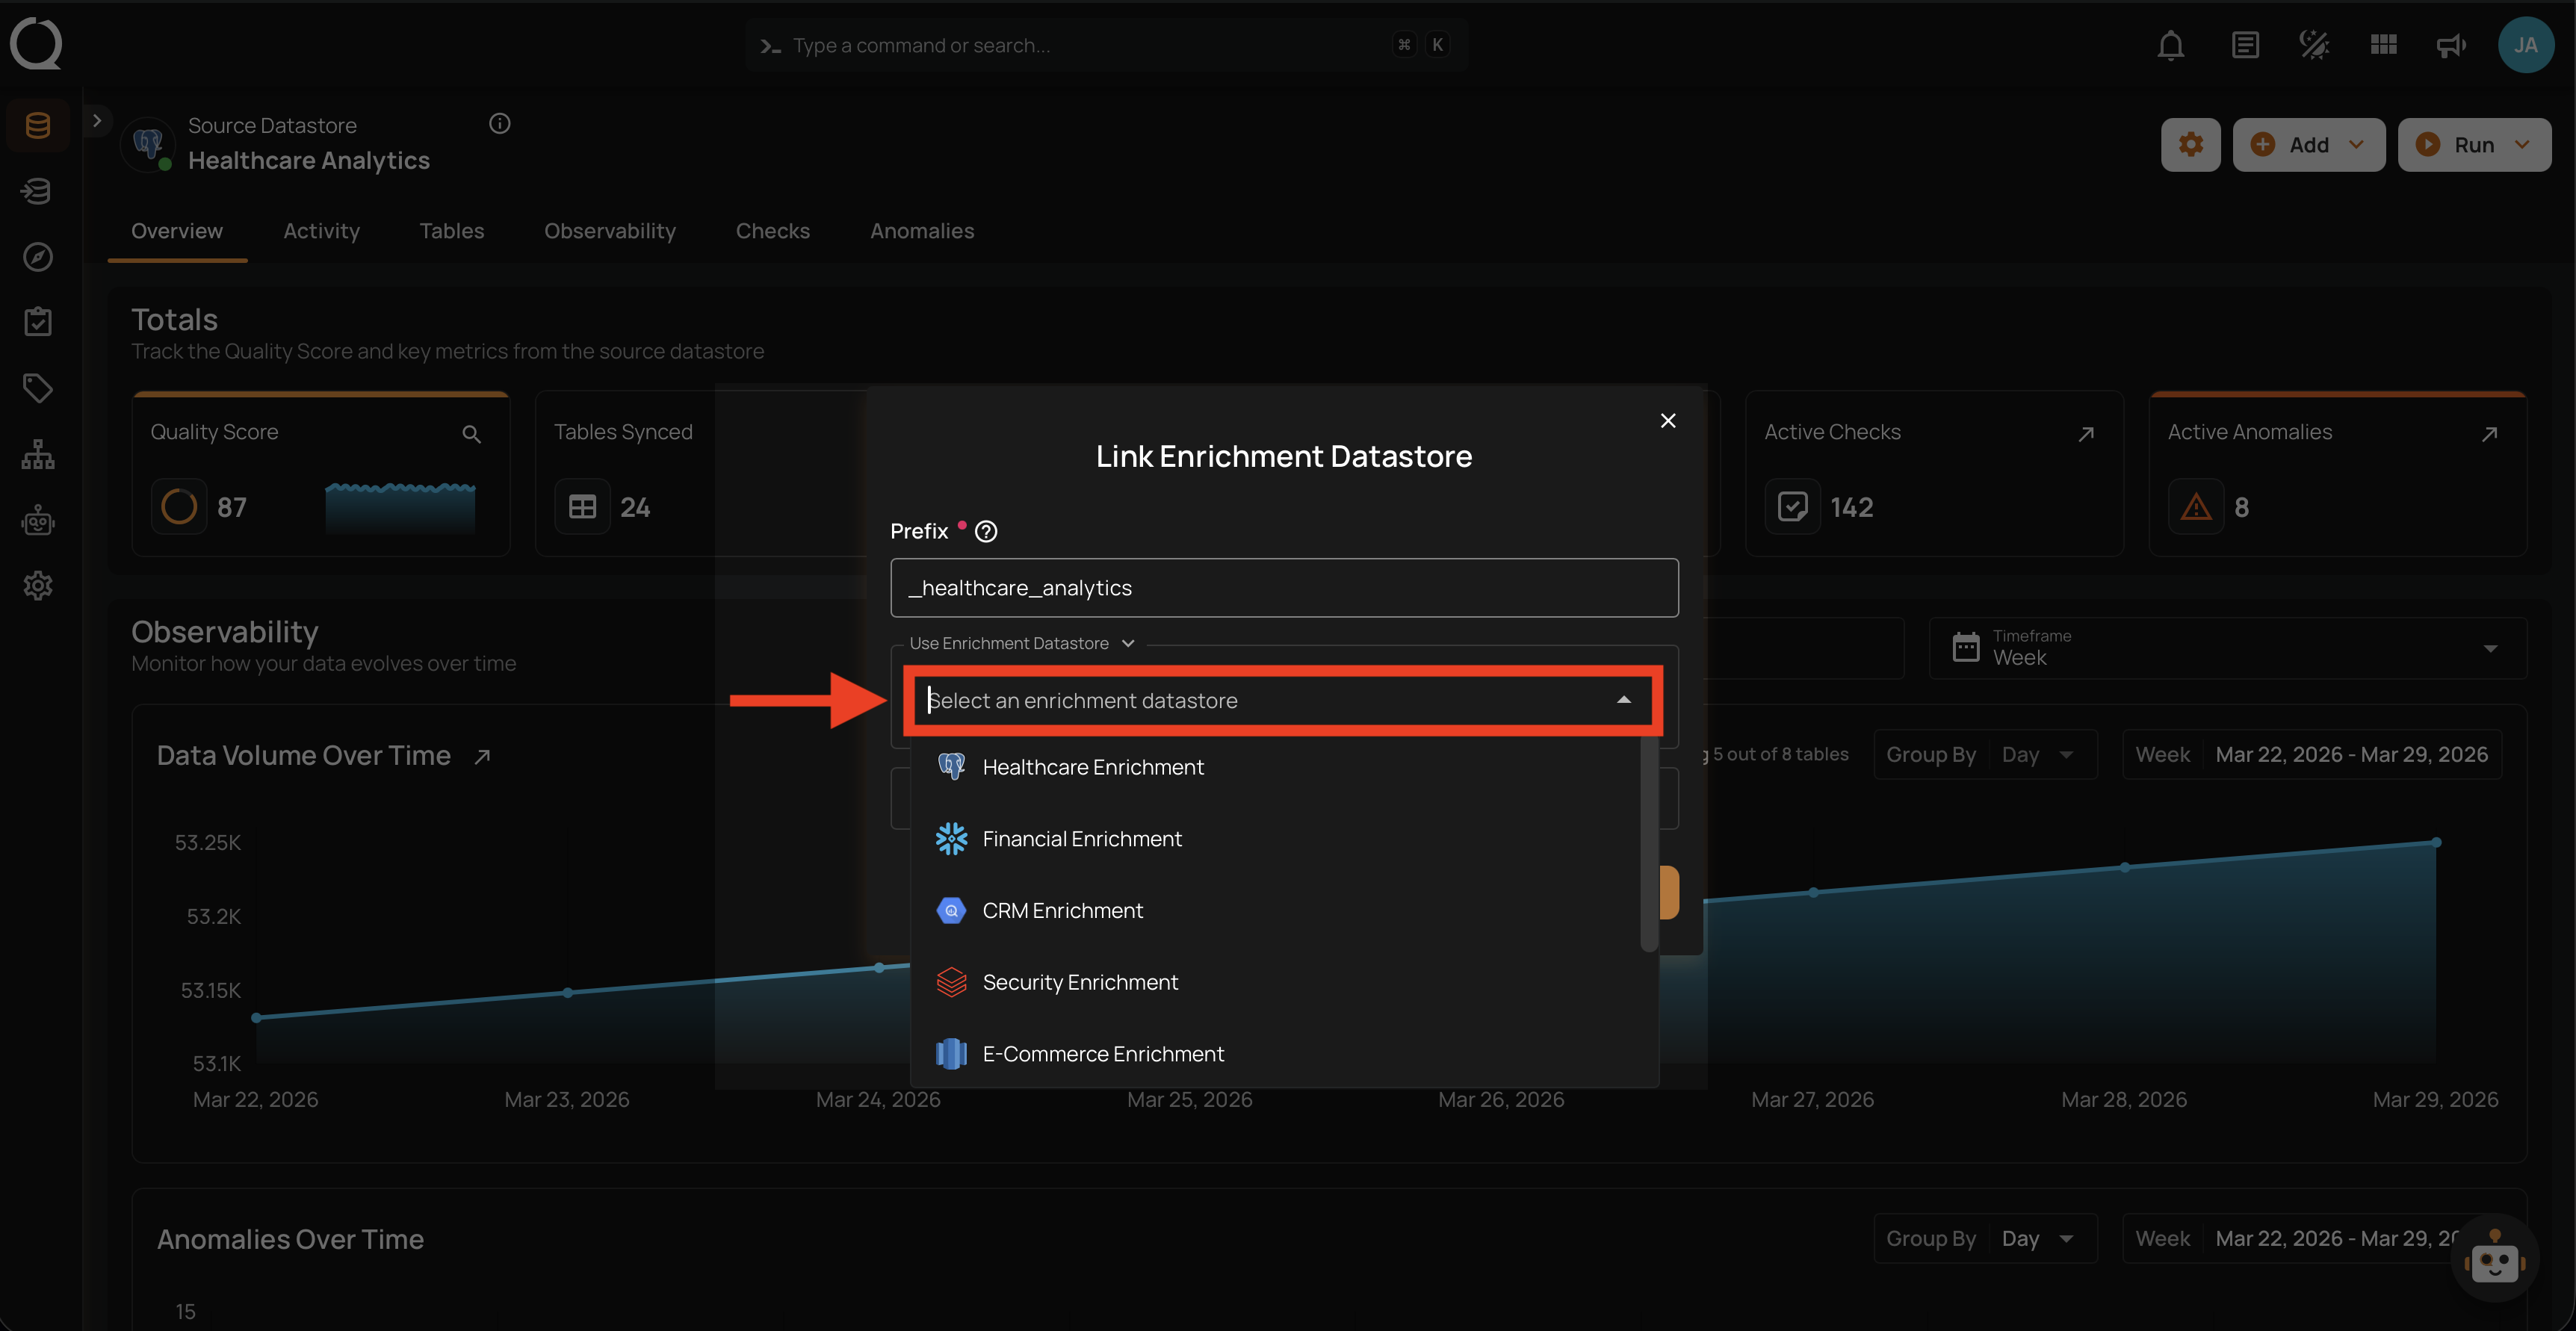Image resolution: width=2576 pixels, height=1331 pixels.
Task: Click the datastore settings gear button
Action: point(2190,145)
